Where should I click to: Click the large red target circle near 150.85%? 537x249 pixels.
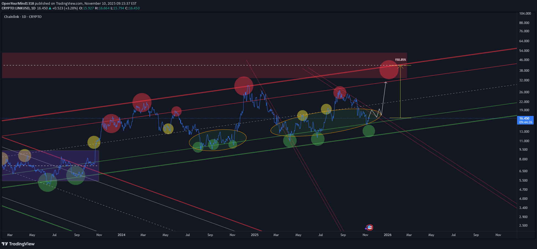tap(389, 70)
